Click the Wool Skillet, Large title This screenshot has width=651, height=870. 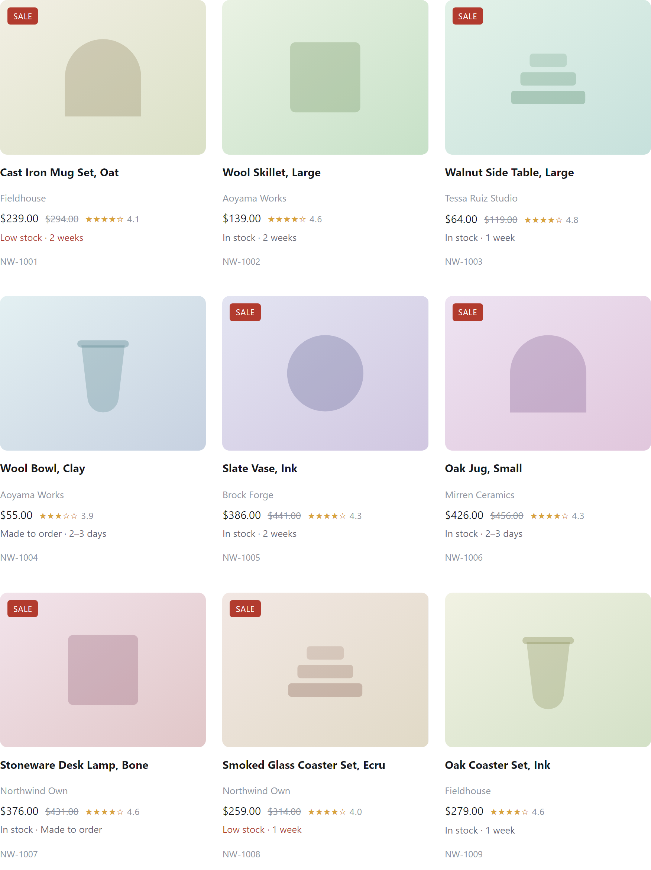tap(272, 173)
